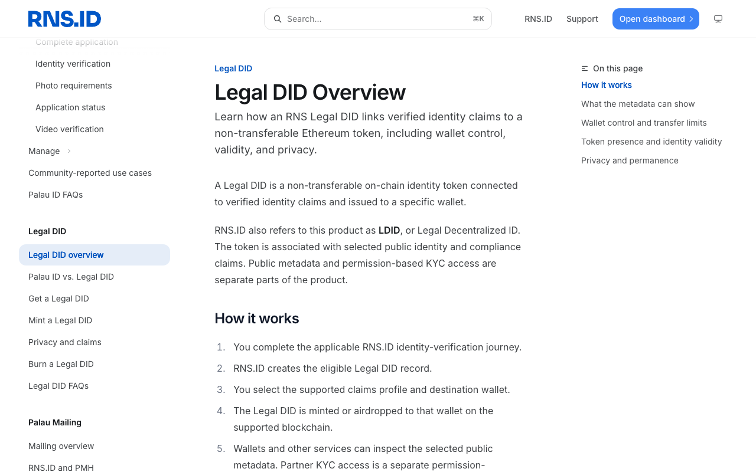
Task: Open RNS.ID and PMH page
Action: pyautogui.click(x=61, y=468)
